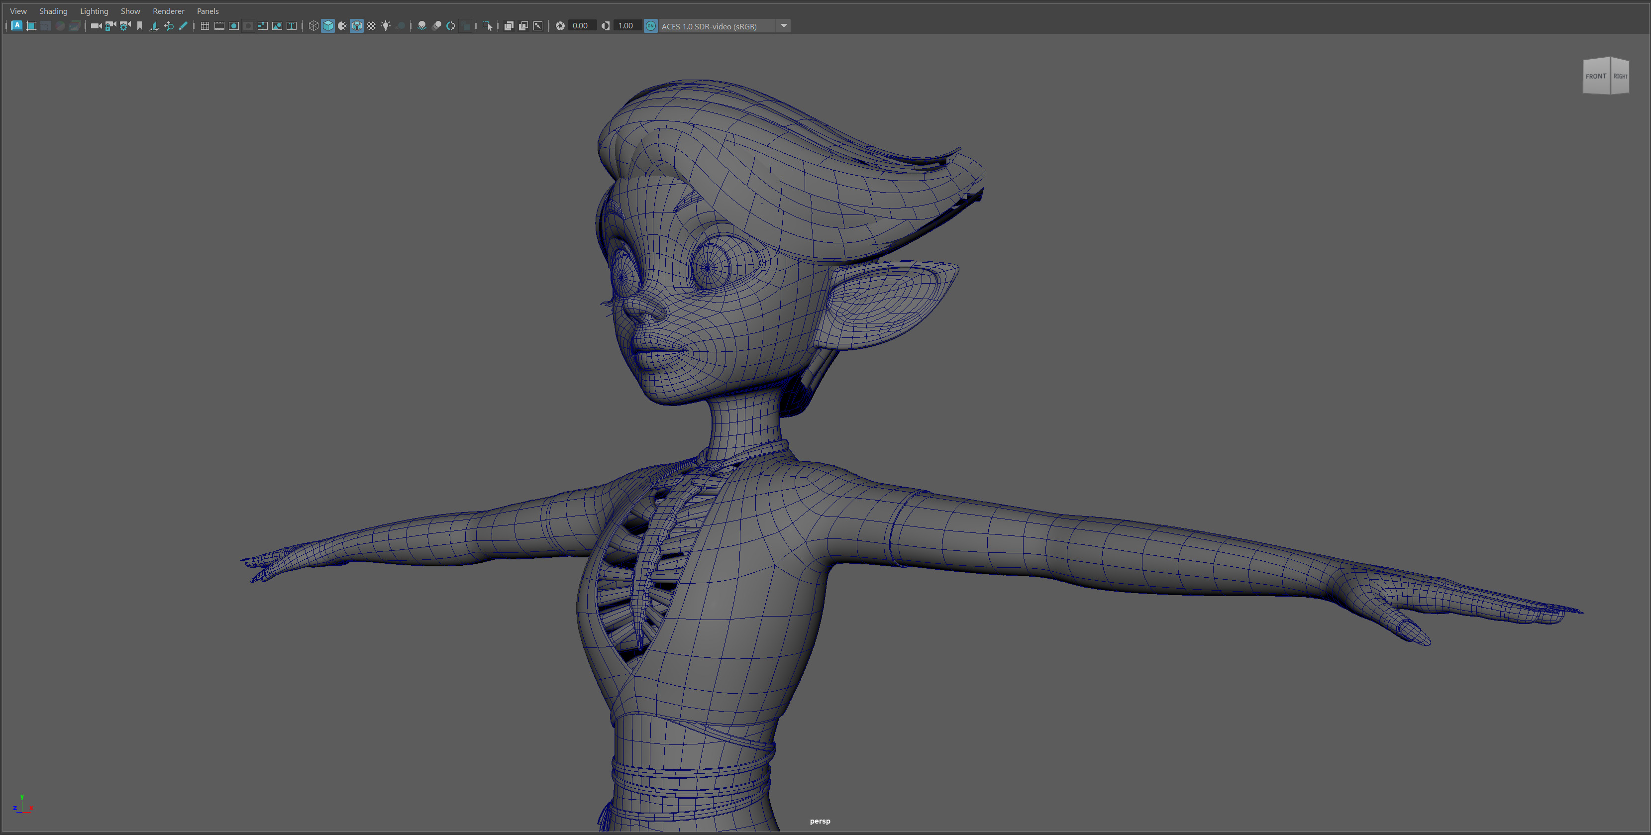The image size is (1651, 835).
Task: Click the Grease Pencil icon
Action: tap(183, 26)
